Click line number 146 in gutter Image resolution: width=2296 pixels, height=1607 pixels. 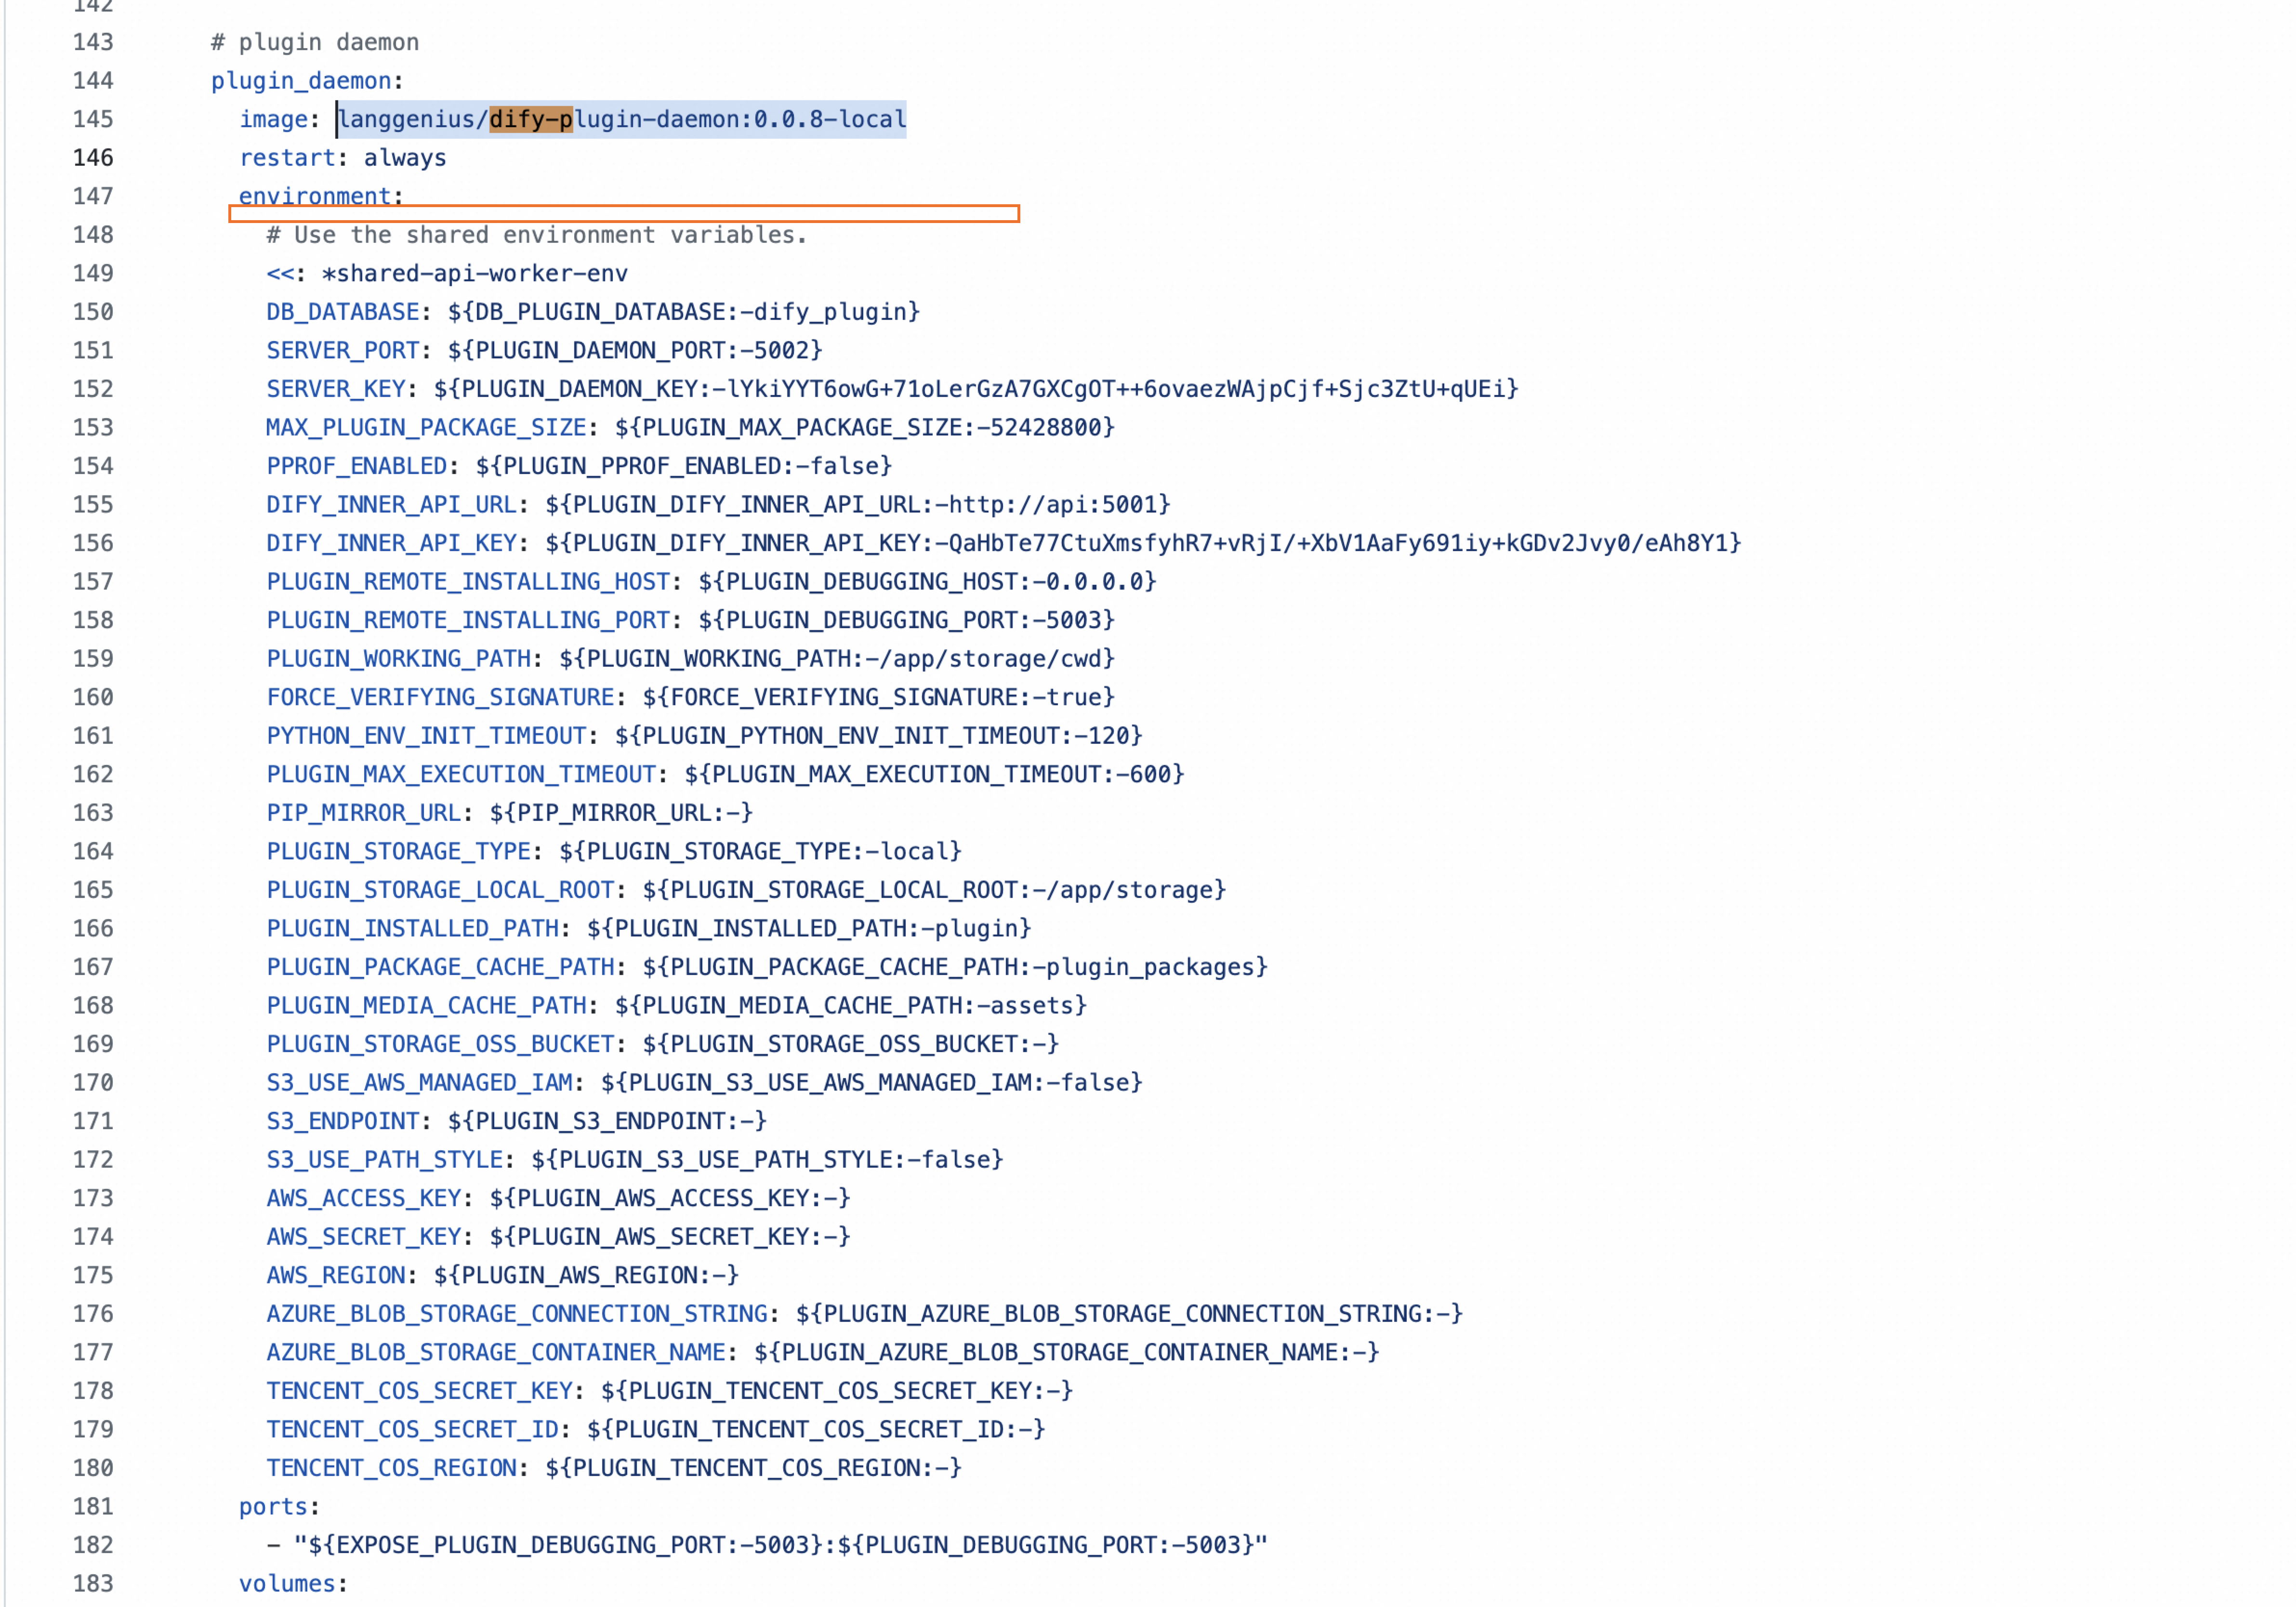(x=93, y=158)
